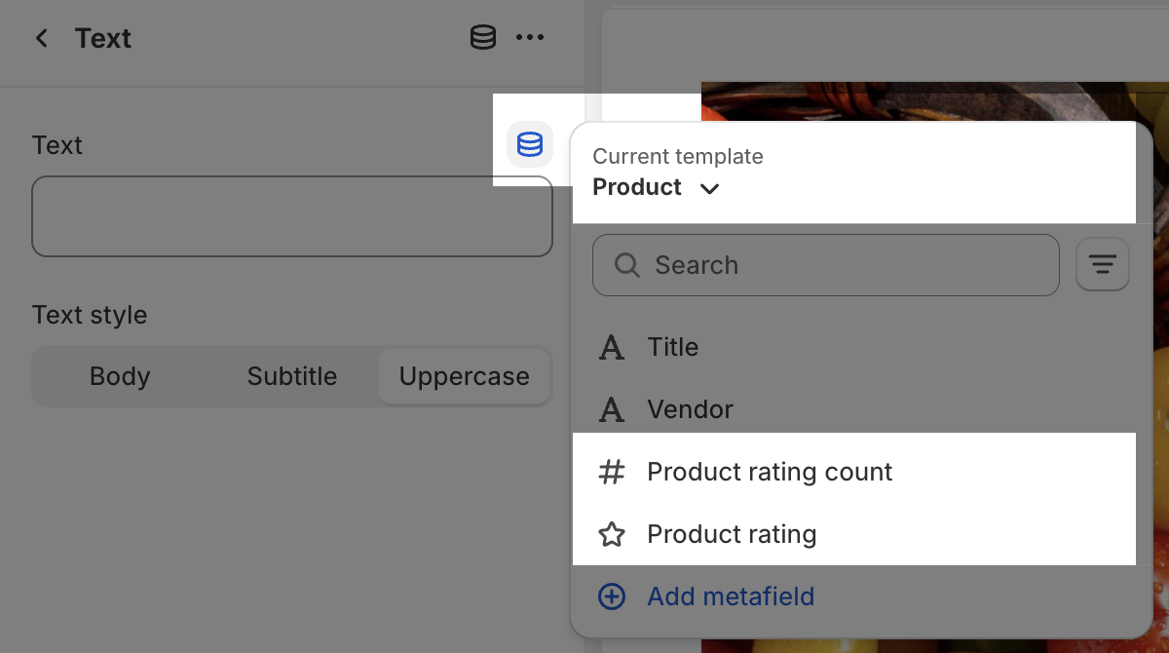1169x653 pixels.
Task: Select Title from the source list
Action: 672,347
